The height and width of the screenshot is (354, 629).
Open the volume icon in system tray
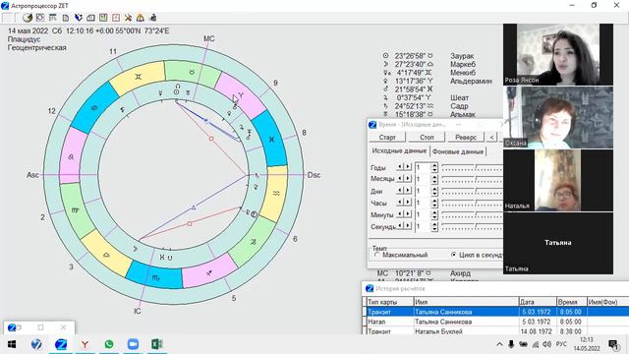(x=546, y=344)
